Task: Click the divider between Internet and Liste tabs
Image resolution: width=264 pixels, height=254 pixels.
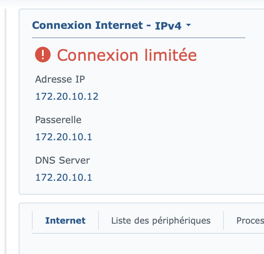Action: (x=99, y=220)
